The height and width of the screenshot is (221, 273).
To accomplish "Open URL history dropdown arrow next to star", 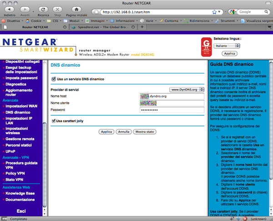I will tap(219, 12).
